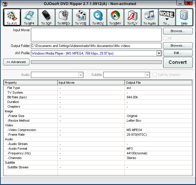Screen dimensions: 196x185
Task: Select the To WMV format icon
Action: (115, 17)
